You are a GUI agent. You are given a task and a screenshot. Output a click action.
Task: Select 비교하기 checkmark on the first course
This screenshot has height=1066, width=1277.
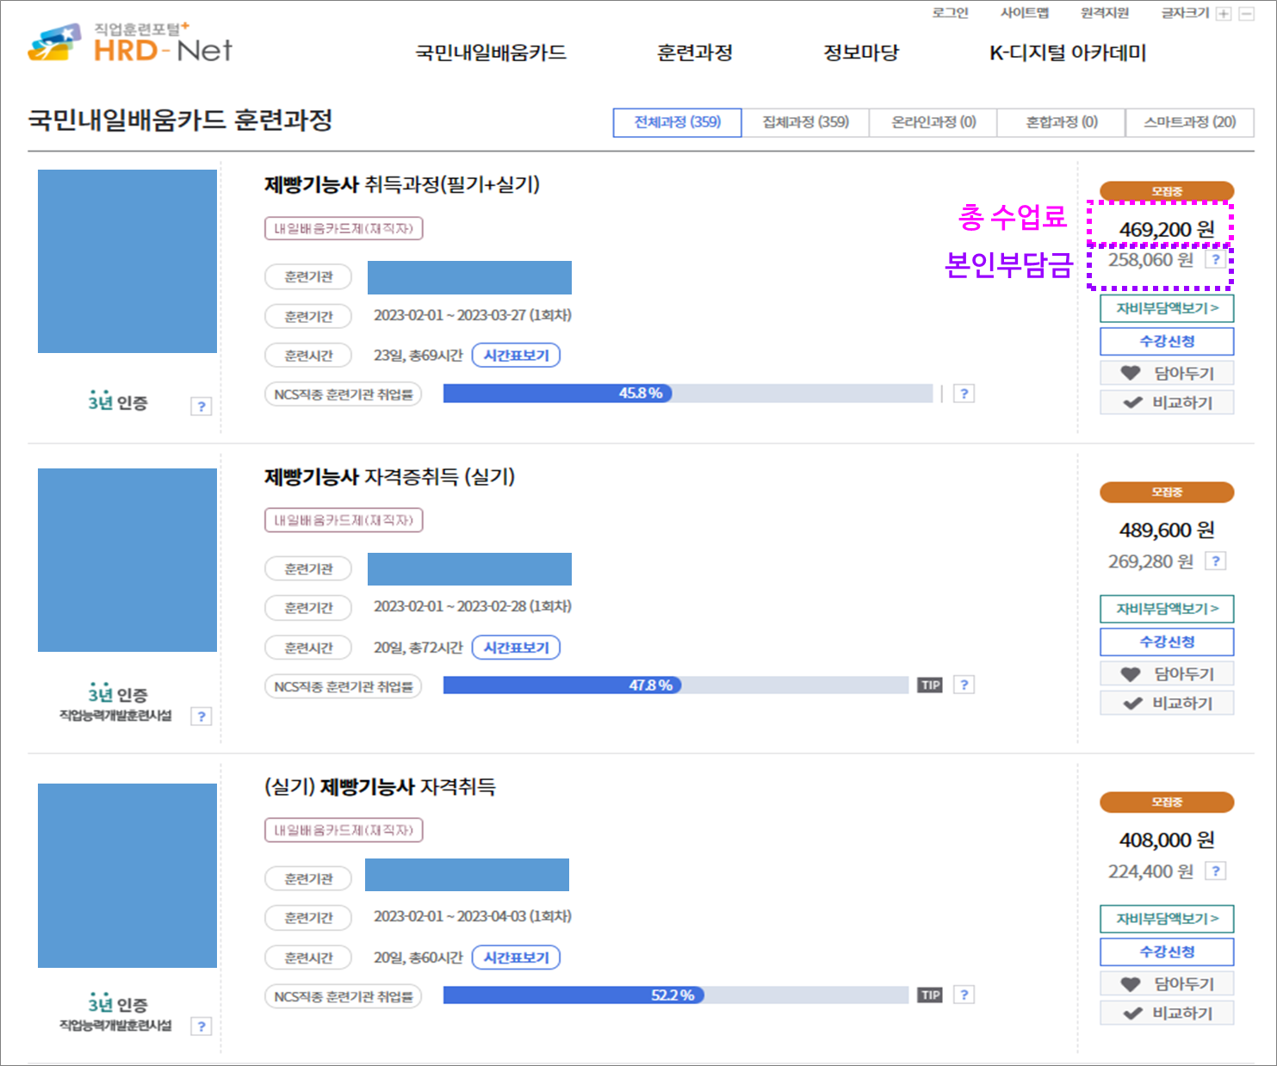(x=1167, y=401)
